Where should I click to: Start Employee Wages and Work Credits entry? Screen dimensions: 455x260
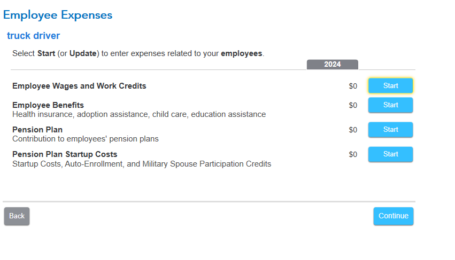[x=390, y=86]
